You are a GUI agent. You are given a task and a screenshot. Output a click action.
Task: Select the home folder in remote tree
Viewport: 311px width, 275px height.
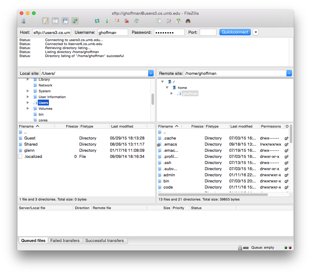coord(182,88)
